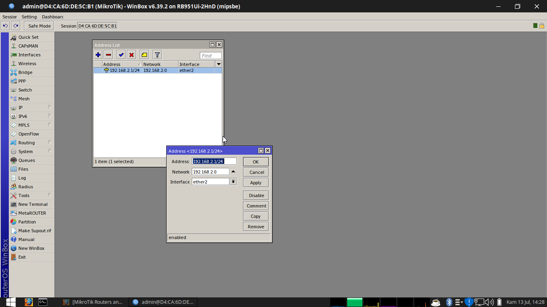Open Queues from sidebar
Image resolution: width=547 pixels, height=307 pixels.
coord(32,160)
